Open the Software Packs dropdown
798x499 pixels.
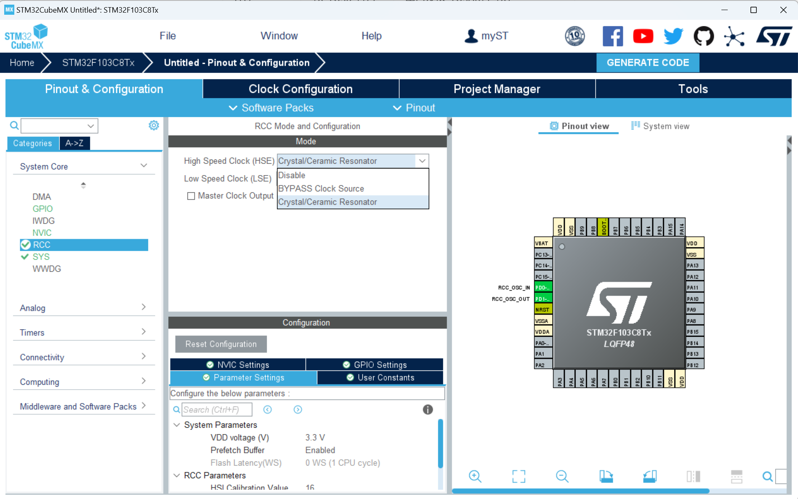271,108
